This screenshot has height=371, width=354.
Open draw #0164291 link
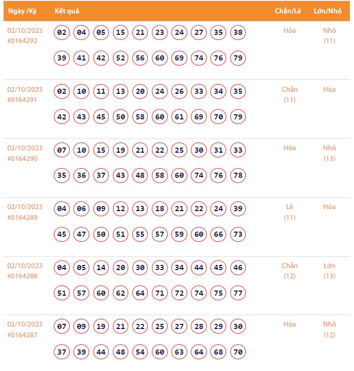(x=23, y=100)
